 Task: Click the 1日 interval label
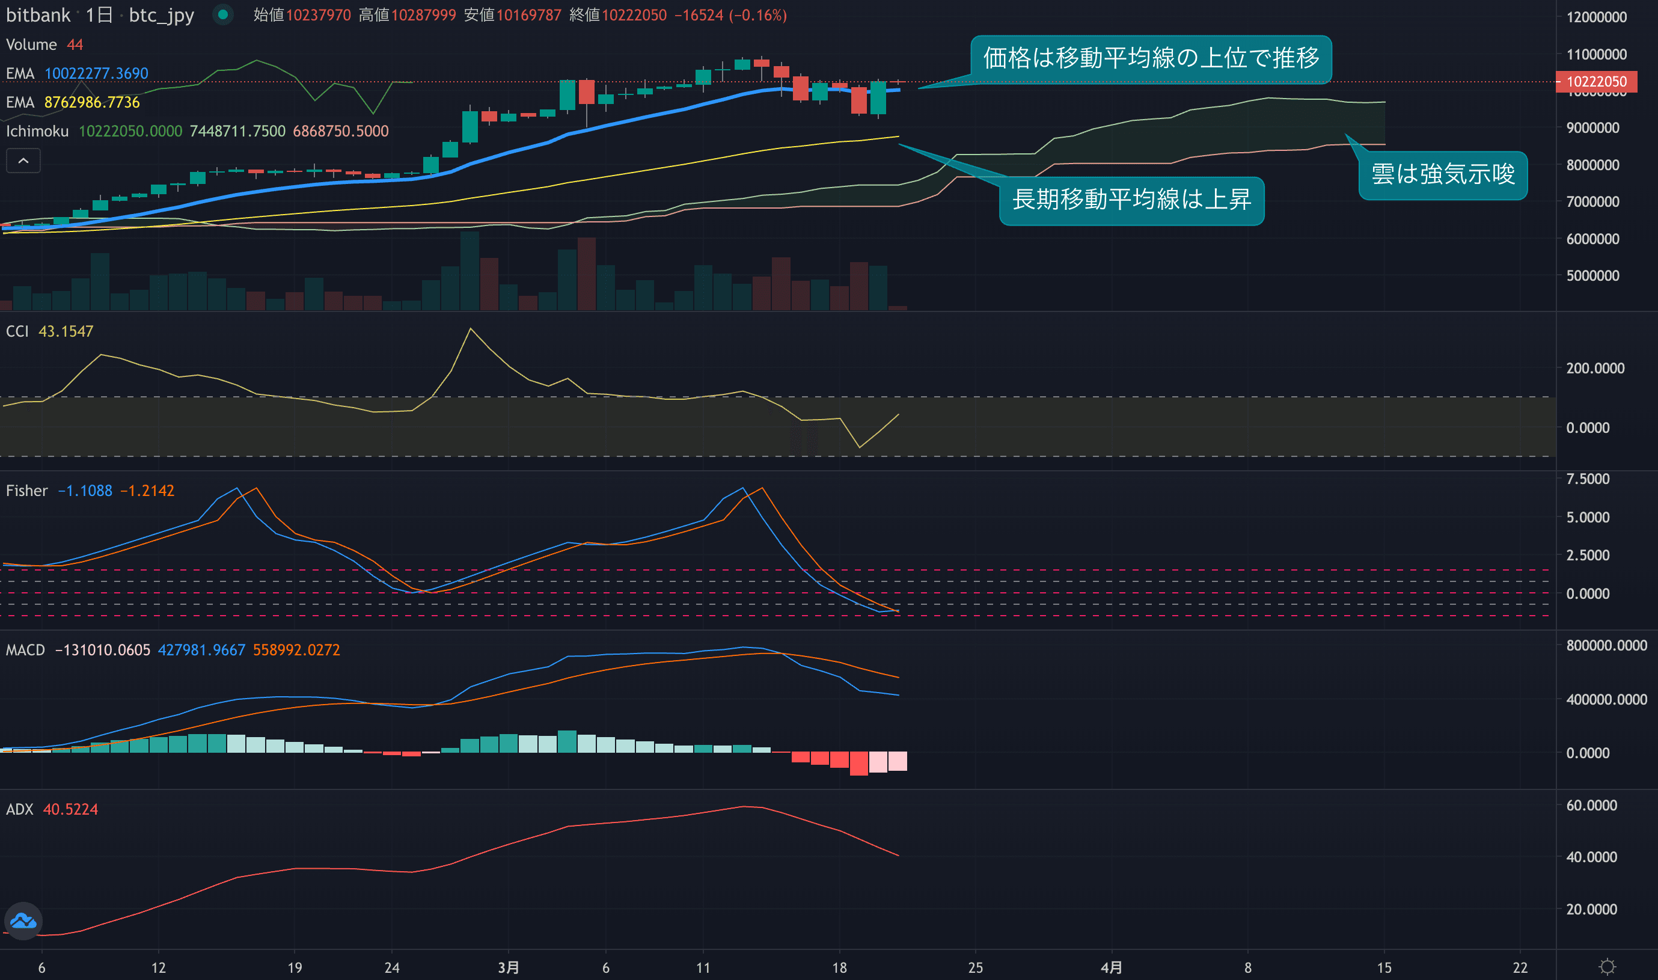point(99,14)
